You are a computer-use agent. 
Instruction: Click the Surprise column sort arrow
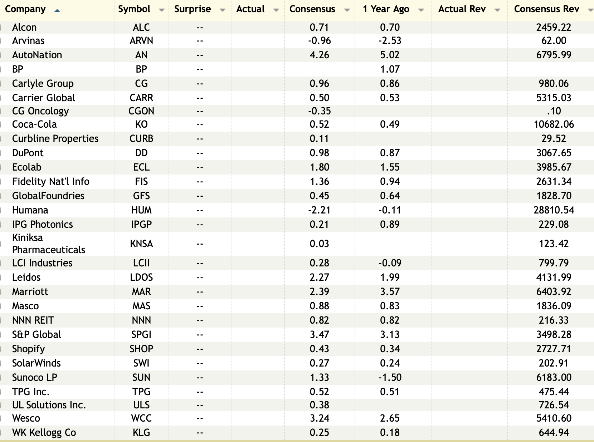coord(223,10)
